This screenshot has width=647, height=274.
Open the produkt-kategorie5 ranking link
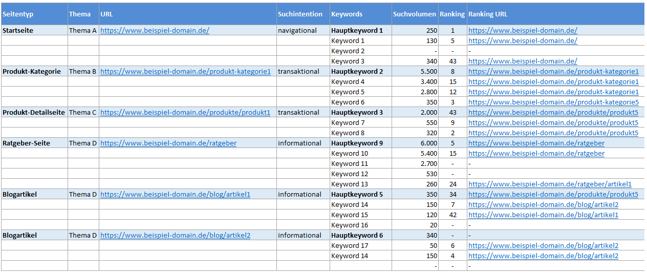[x=553, y=102]
